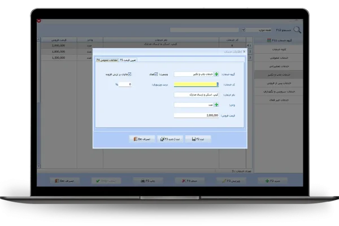Click the service name column header in table
Viewport: 339px width, 226px height.
coord(161,40)
